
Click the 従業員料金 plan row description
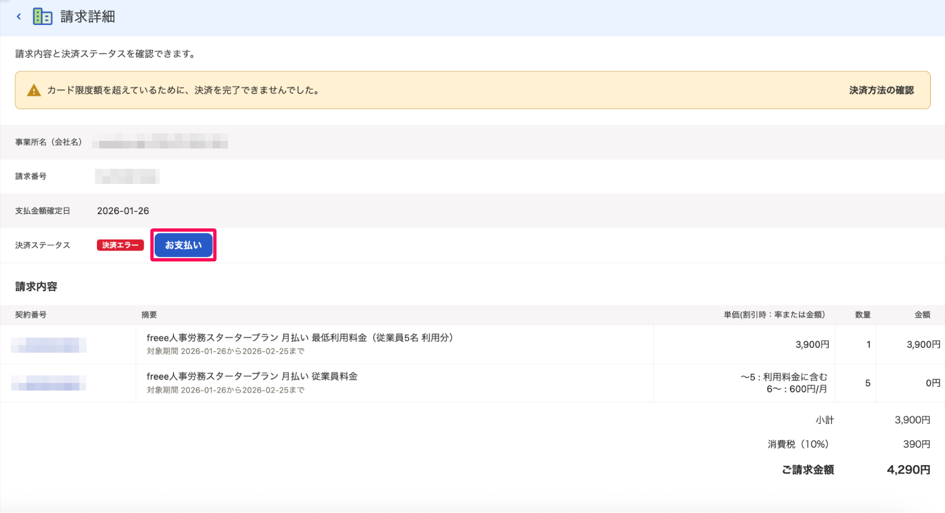click(x=252, y=376)
